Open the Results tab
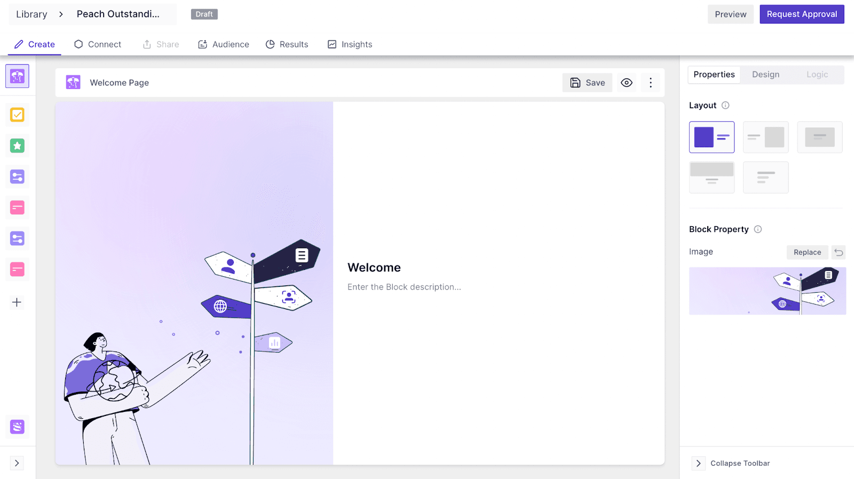The height and width of the screenshot is (479, 854). click(287, 44)
